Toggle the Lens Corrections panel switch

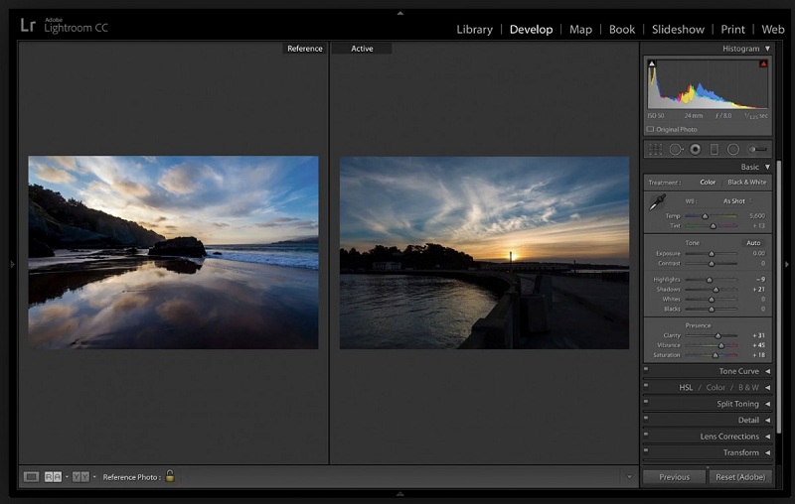pyautogui.click(x=646, y=435)
